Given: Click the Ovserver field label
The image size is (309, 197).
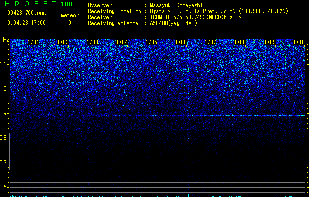Looking at the screenshot, I should [100, 5].
